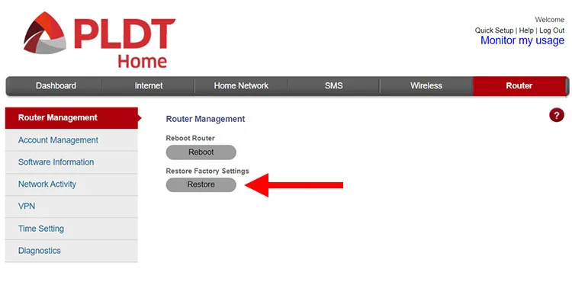Click the Help link at top right
The image size is (572, 282).
(x=526, y=30)
